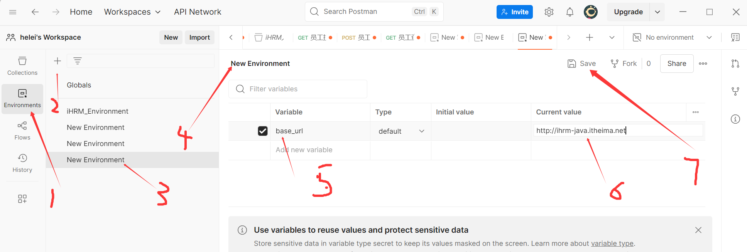Switch to the iHRM collection tab
Image resolution: width=747 pixels, height=252 pixels.
pyautogui.click(x=270, y=37)
